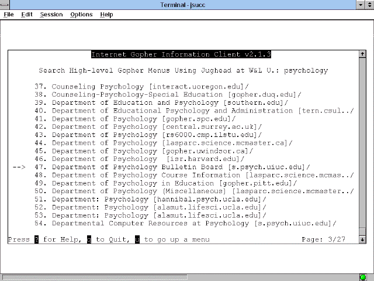The width and height of the screenshot is (374, 281).
Task: Click the Jughead search title line
Action: pyautogui.click(x=183, y=70)
